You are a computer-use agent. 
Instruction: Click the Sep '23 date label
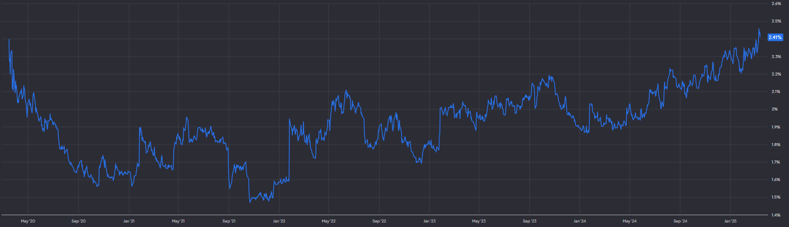(x=530, y=221)
